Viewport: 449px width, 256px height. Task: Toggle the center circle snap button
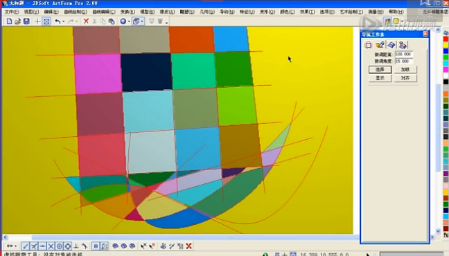pos(60,246)
